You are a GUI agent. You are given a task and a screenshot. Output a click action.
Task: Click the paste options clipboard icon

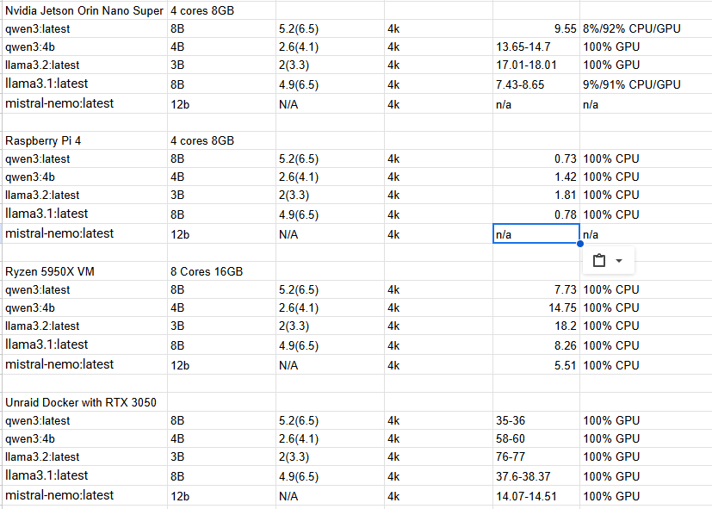pyautogui.click(x=600, y=261)
